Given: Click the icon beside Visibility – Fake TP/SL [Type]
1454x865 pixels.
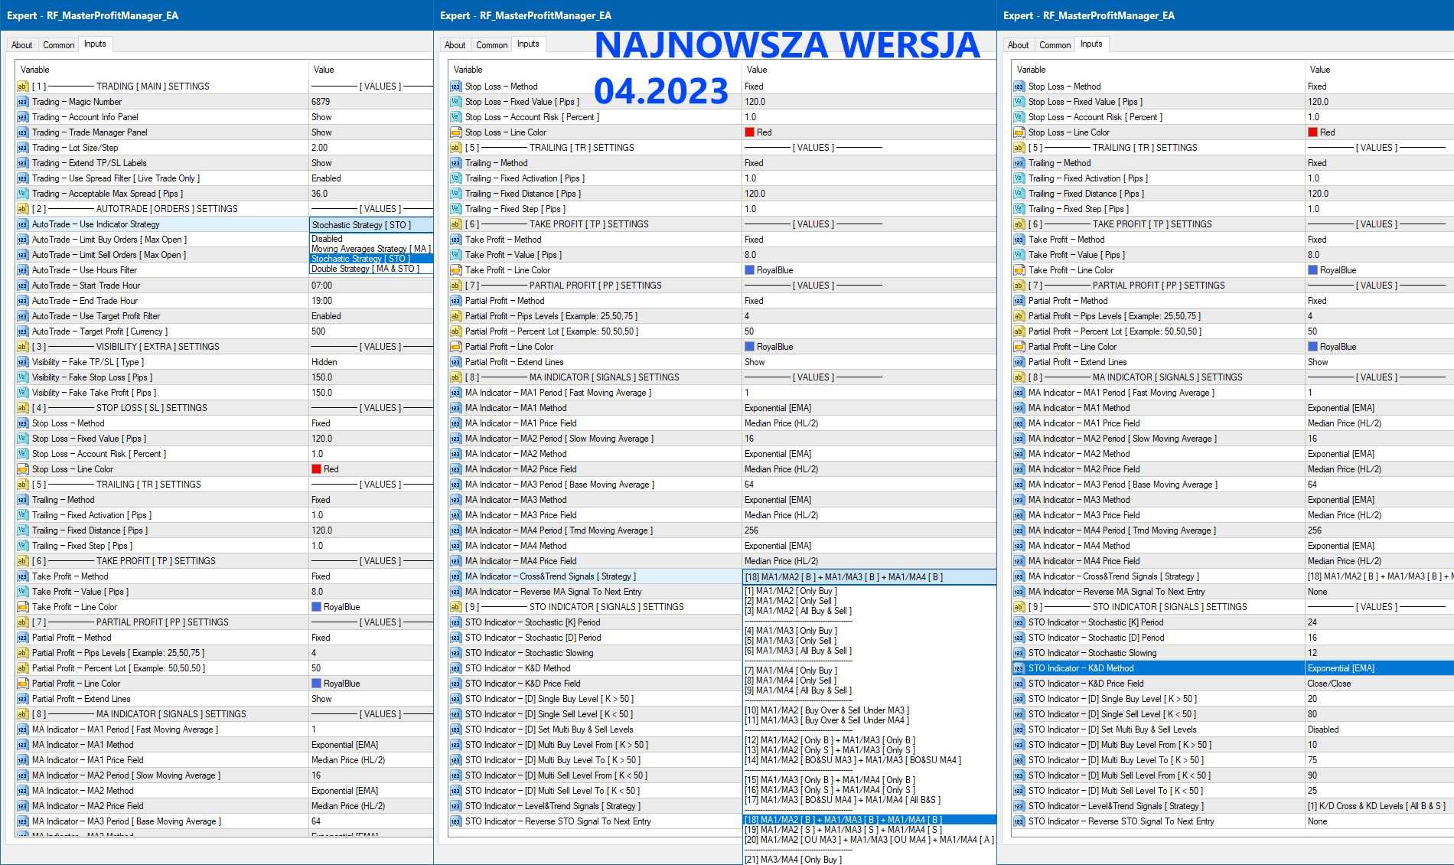Looking at the screenshot, I should click(22, 362).
